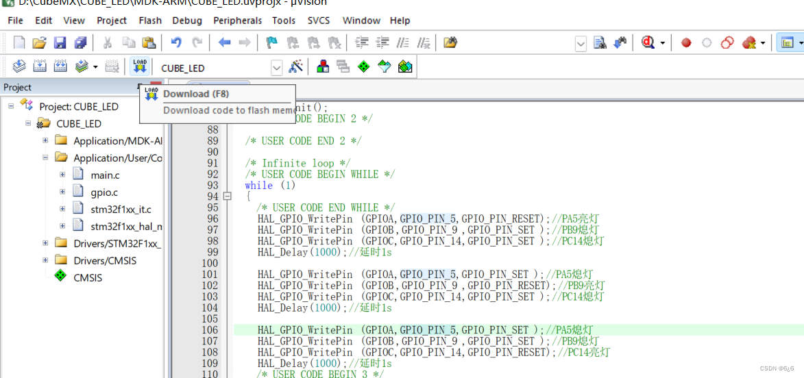804x378 pixels.
Task: Expand the Application/MDK-A folder node
Action: coord(45,140)
